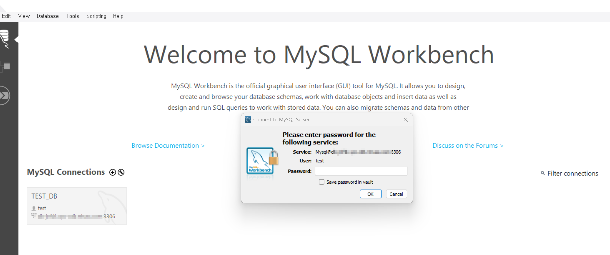Click the MySQL Connections heading
The height and width of the screenshot is (255, 610).
coord(66,172)
